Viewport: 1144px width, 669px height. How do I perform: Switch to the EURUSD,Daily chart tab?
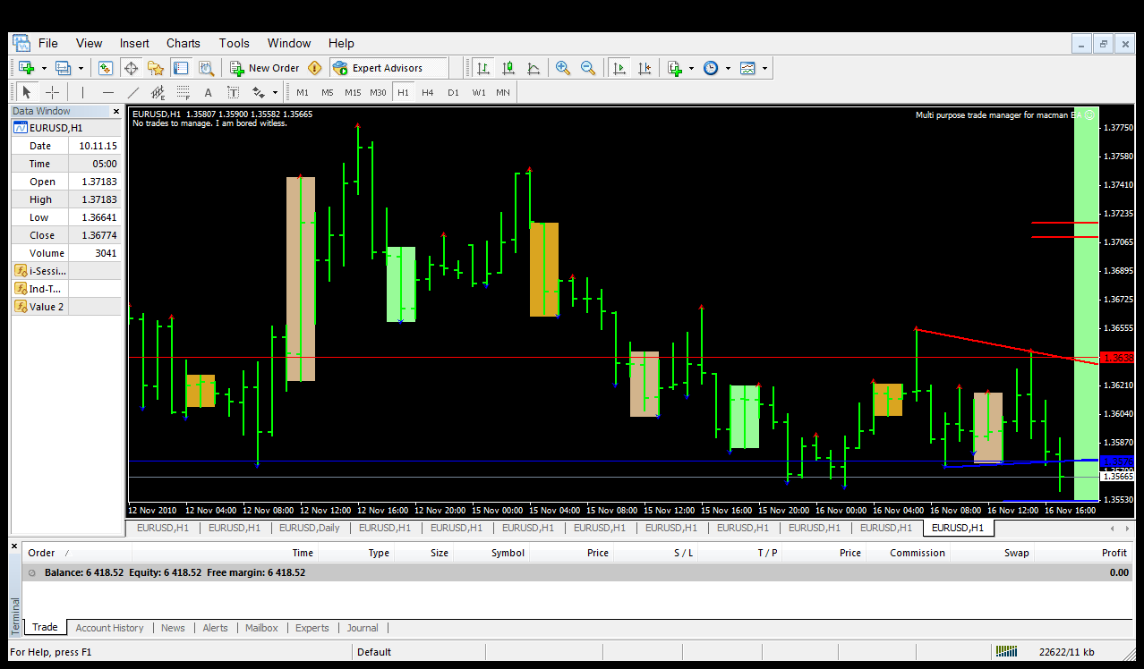pyautogui.click(x=309, y=528)
